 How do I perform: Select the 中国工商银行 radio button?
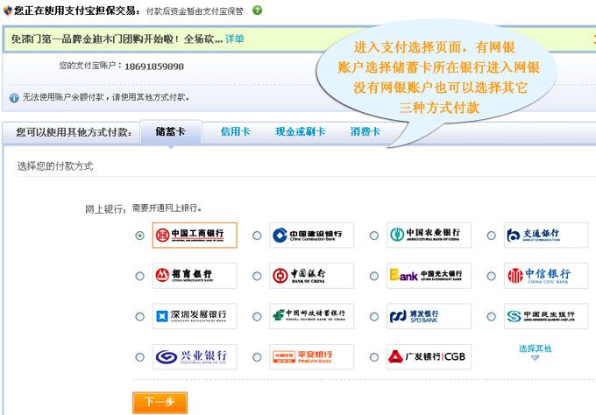coord(140,236)
